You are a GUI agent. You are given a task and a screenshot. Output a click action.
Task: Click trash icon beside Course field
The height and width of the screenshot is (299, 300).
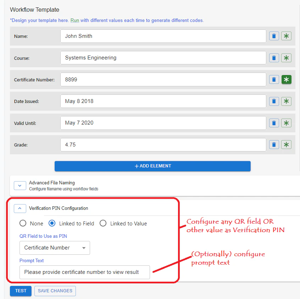[x=274, y=58]
